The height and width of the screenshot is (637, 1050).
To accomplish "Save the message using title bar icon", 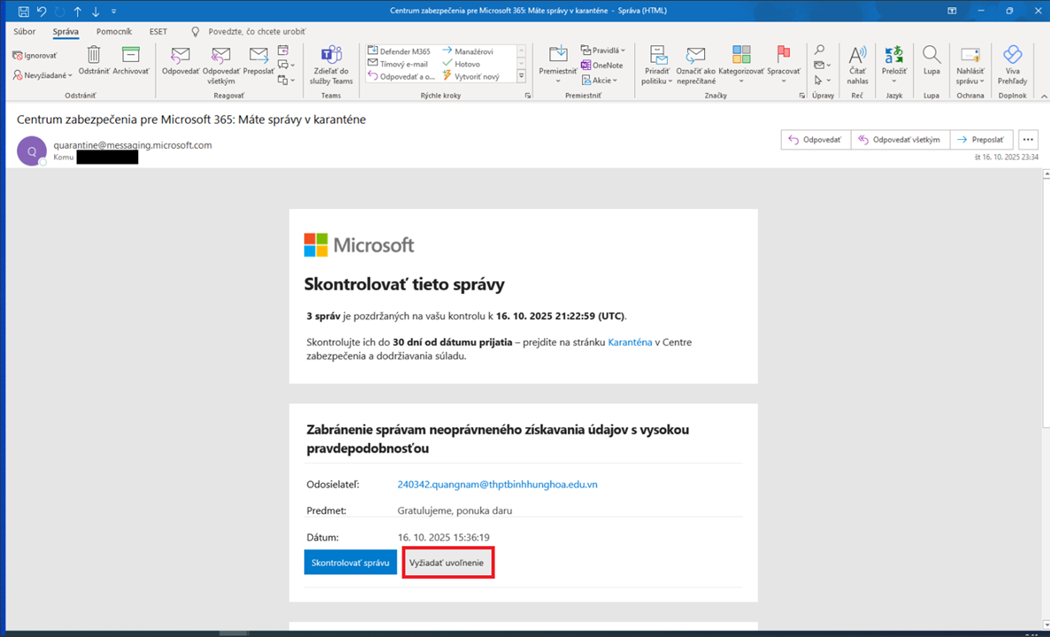I will click(x=23, y=12).
